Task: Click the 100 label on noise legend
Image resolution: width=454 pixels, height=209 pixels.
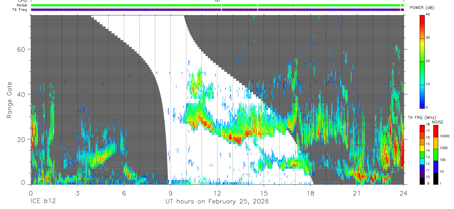Action: pyautogui.click(x=443, y=160)
